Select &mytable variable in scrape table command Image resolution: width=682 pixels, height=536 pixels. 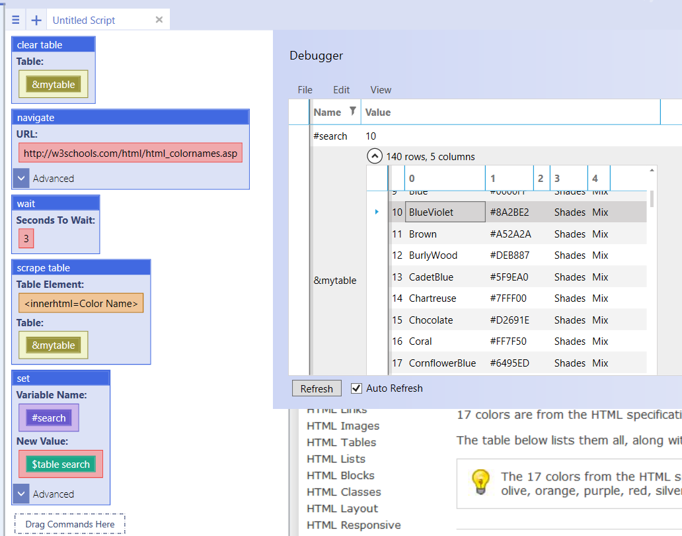[54, 345]
